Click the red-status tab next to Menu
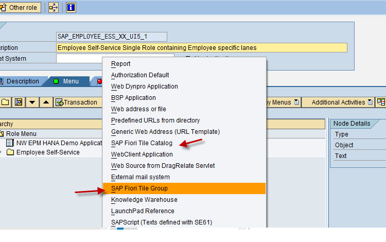Screen dimensions: 386x242 (98, 81)
